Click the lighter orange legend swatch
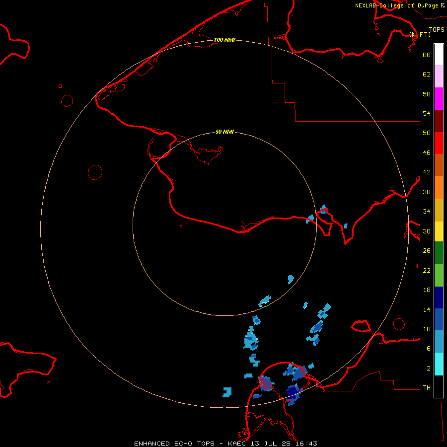Image resolution: width=447 pixels, height=447 pixels. point(439,188)
